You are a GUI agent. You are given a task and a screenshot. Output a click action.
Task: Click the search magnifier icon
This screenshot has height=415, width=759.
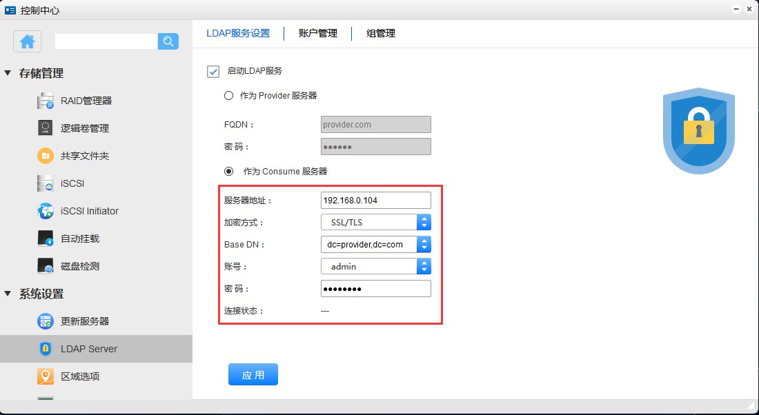click(168, 41)
